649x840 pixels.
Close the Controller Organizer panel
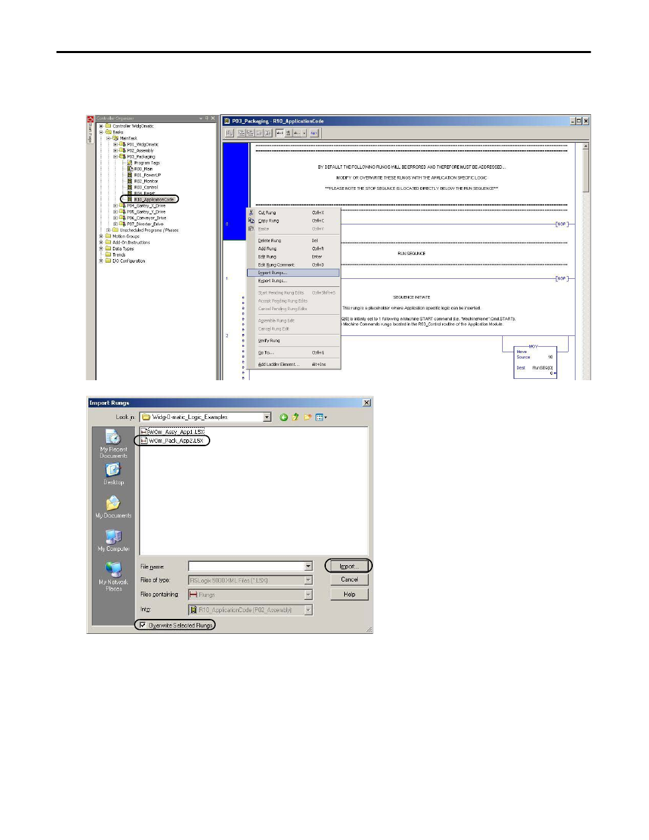[213, 118]
